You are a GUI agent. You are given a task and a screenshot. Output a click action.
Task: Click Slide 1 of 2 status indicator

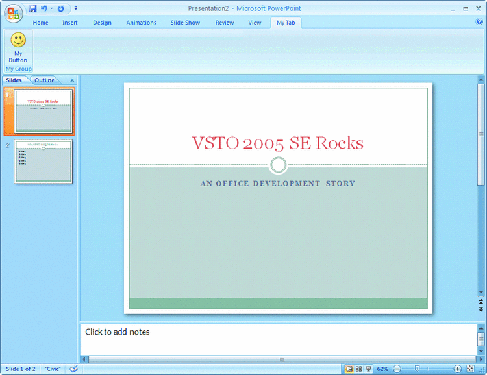point(21,369)
